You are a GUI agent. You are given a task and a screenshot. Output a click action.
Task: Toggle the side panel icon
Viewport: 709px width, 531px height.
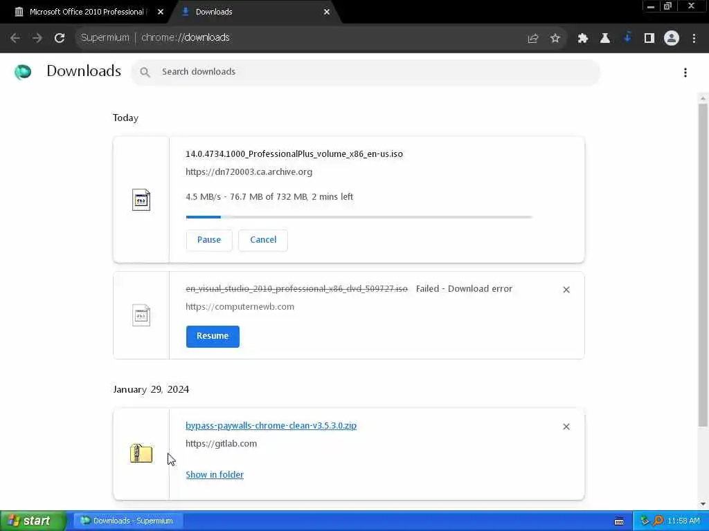pyautogui.click(x=649, y=39)
